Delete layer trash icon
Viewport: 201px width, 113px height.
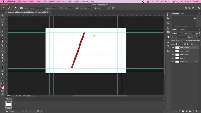click(197, 111)
